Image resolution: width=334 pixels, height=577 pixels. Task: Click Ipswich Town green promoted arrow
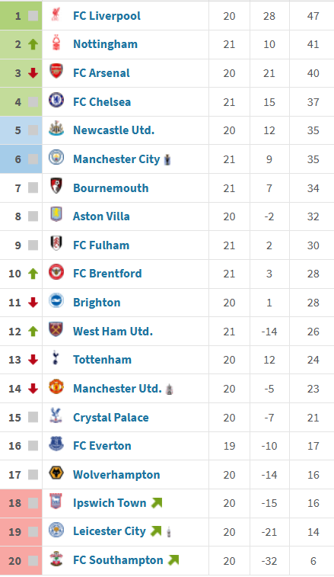click(157, 502)
